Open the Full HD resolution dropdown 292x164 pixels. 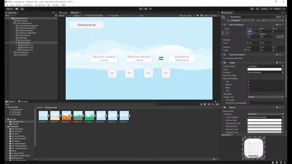[97, 15]
